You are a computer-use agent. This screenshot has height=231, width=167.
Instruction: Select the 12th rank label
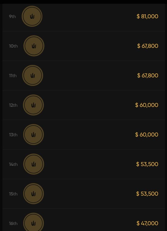[x=13, y=105]
